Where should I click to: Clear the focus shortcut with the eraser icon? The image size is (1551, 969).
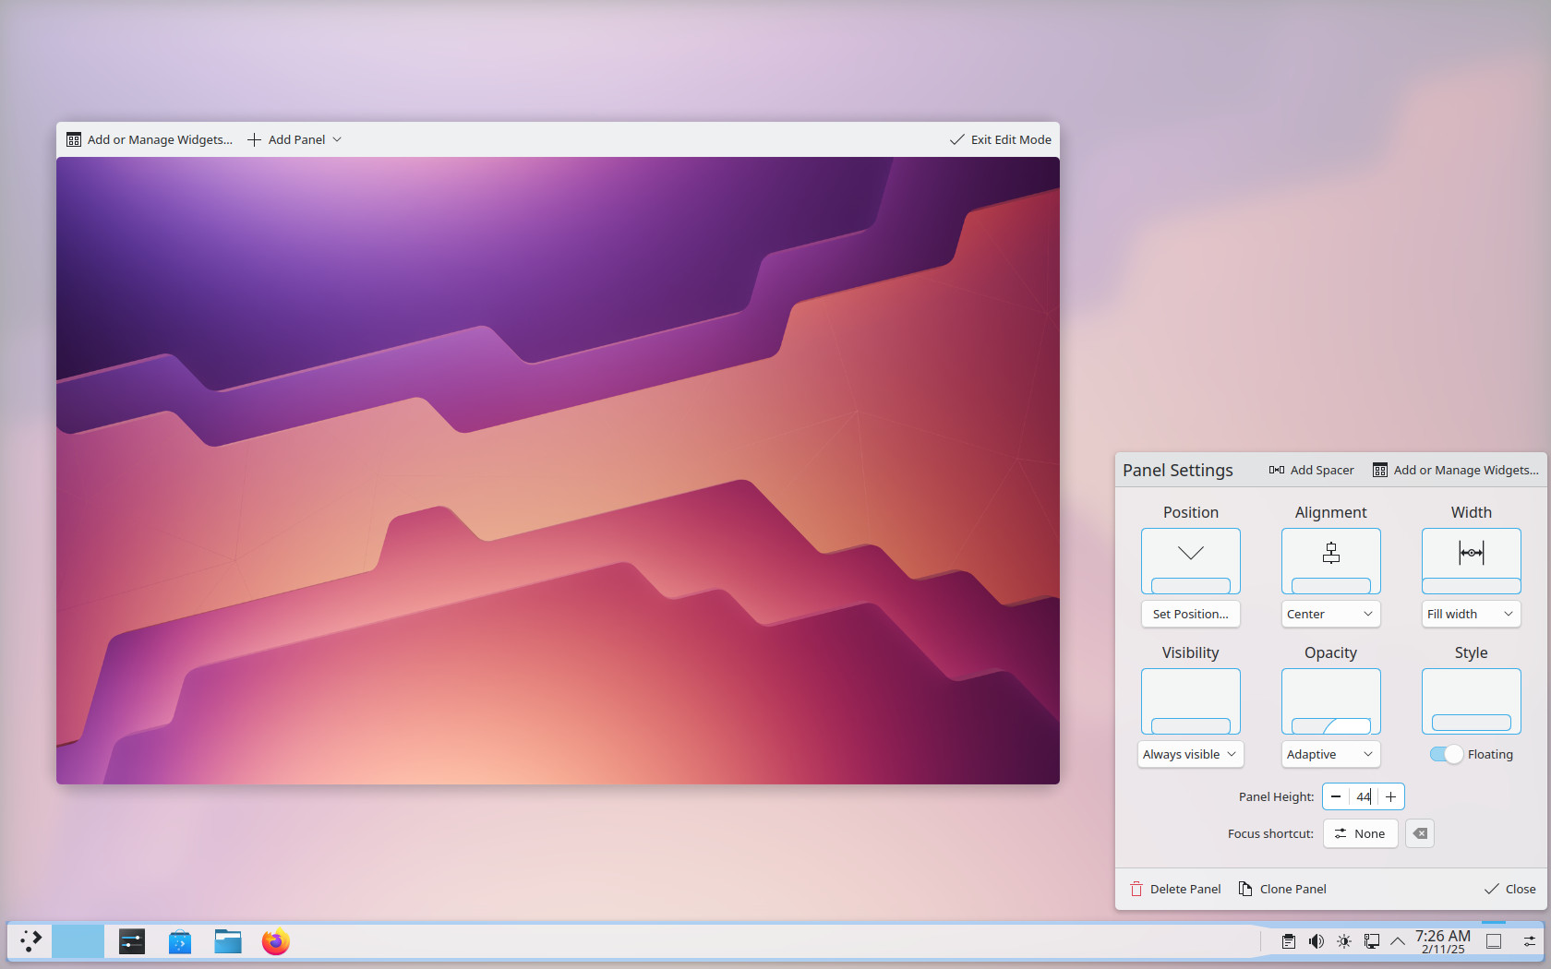coord(1420,833)
